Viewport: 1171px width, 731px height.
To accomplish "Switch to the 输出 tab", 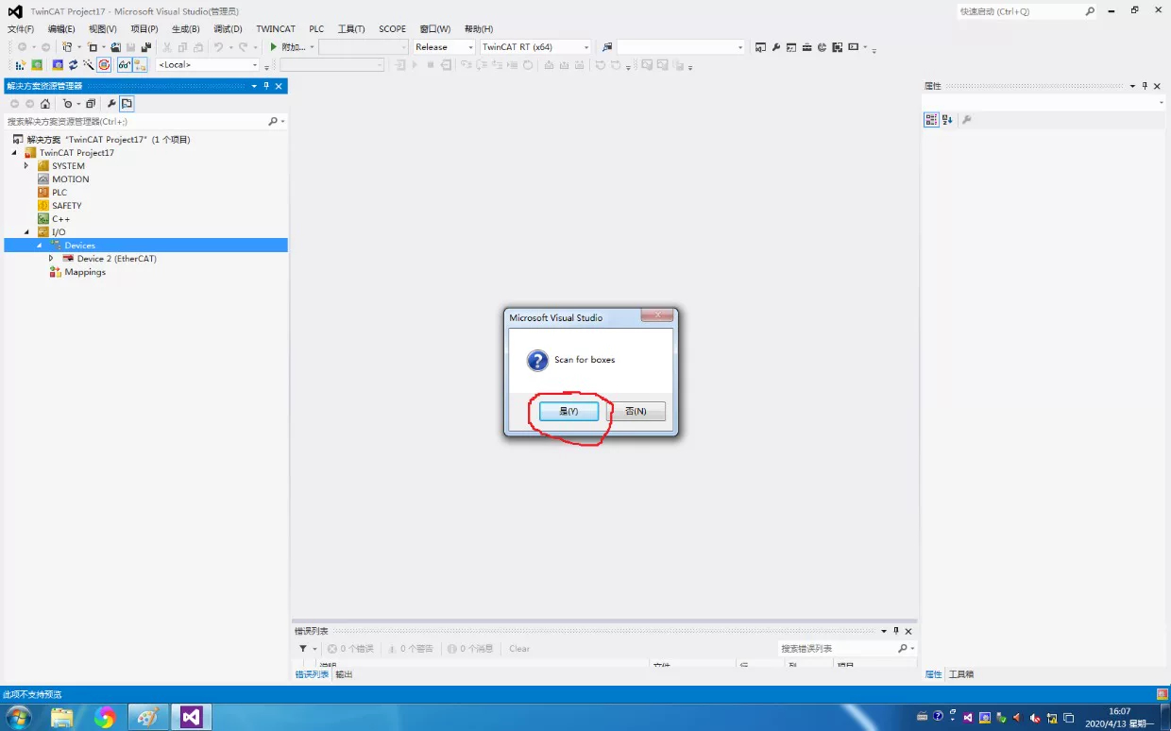I will pyautogui.click(x=344, y=674).
